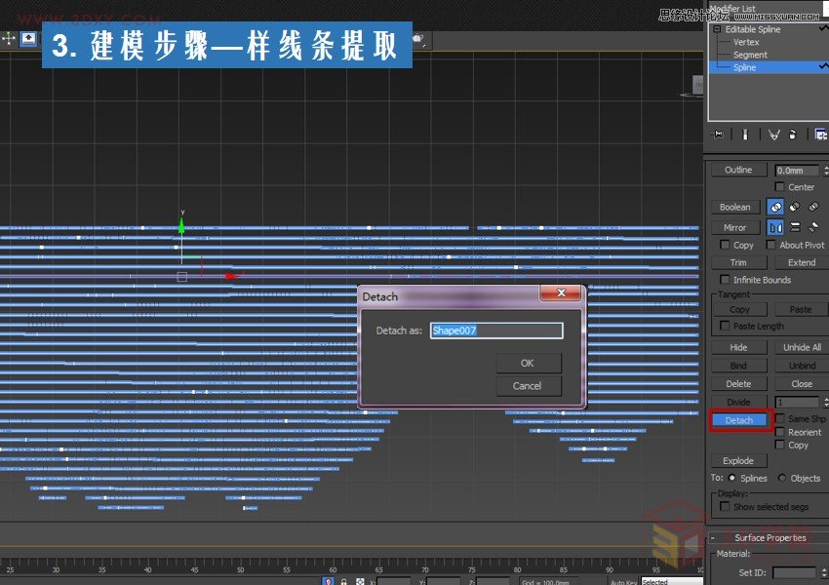Click the Mirror Vertically icon
The height and width of the screenshot is (585, 829).
(796, 226)
